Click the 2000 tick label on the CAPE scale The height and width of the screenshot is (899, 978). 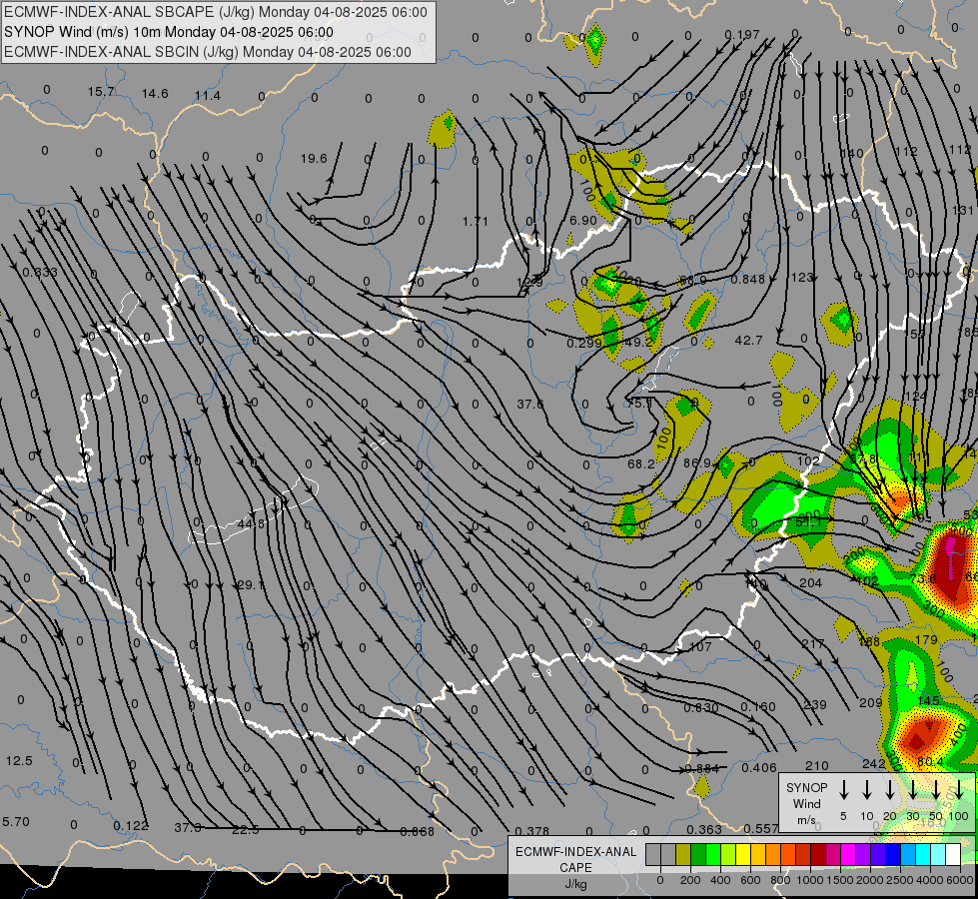click(870, 880)
